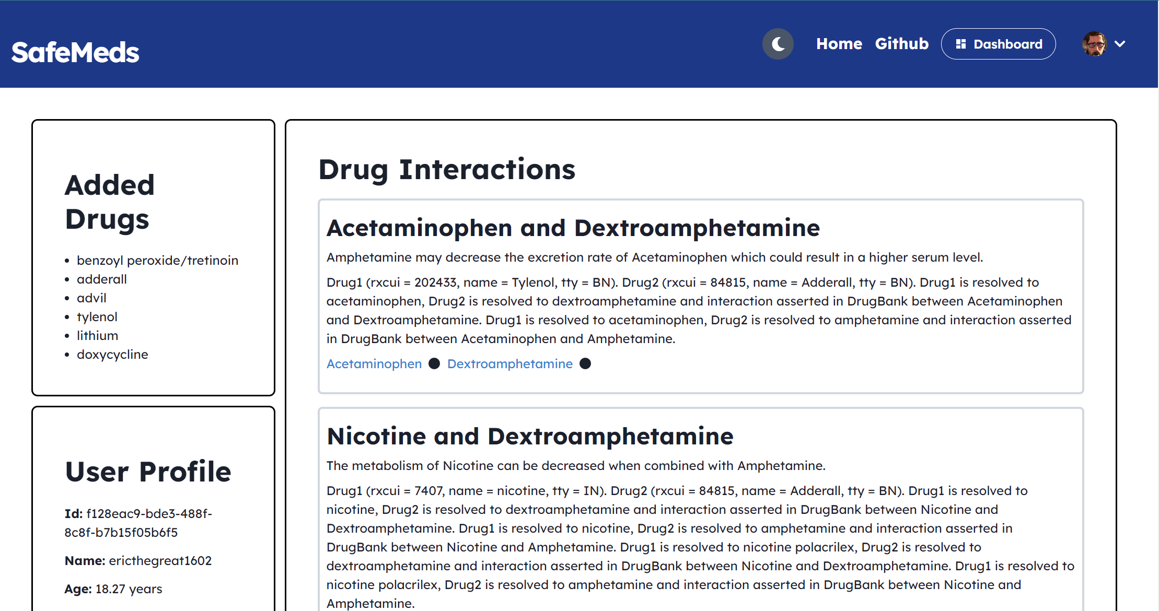Click the Dashboard button
Viewport: 1159px width, 611px height.
coord(998,44)
